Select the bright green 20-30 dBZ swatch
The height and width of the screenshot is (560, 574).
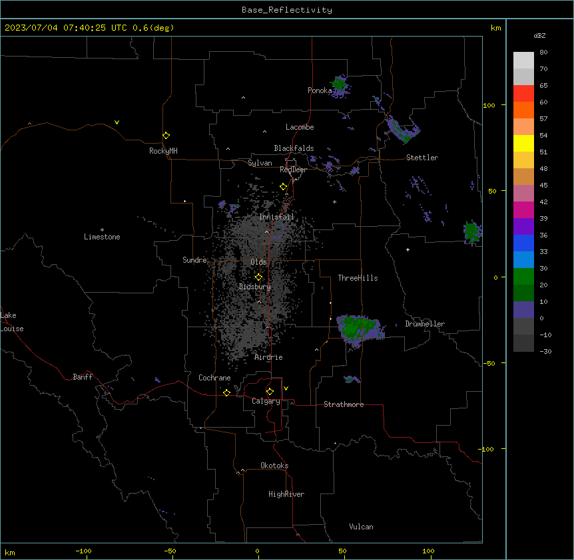(523, 277)
